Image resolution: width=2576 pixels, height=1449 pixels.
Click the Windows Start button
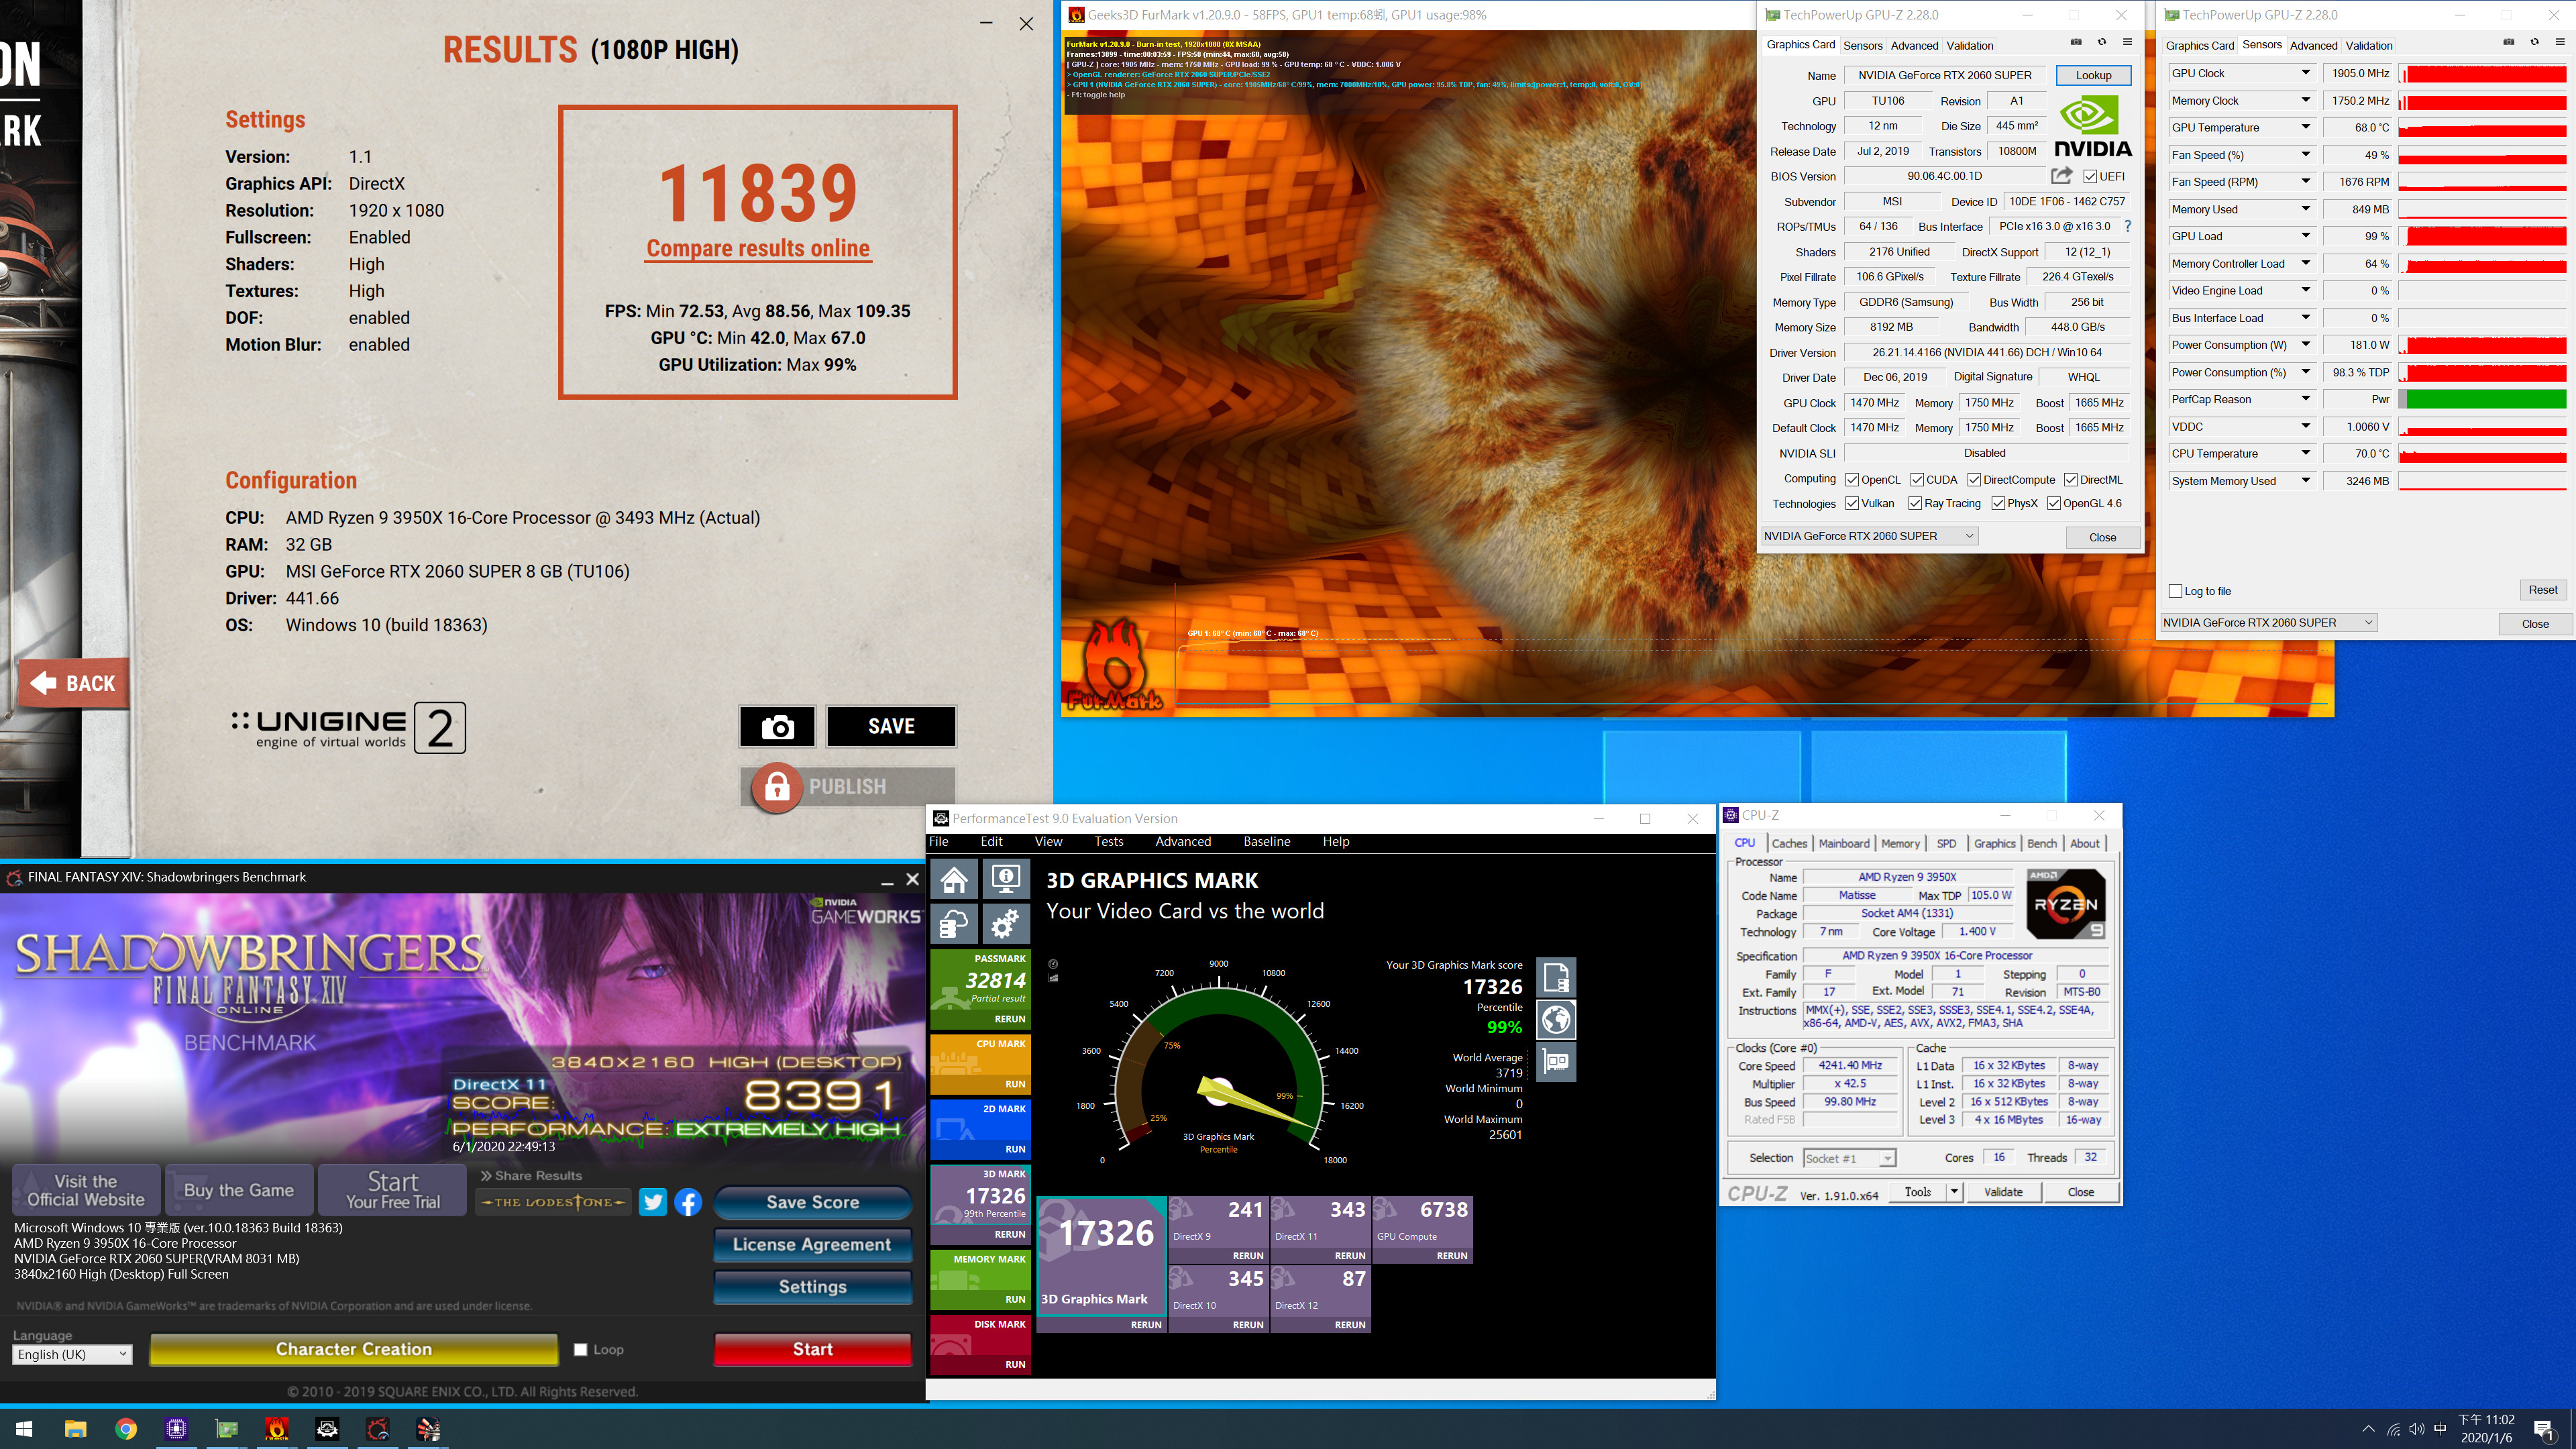(24, 1428)
